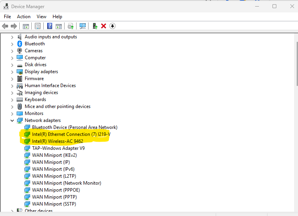Select WAN Miniport (L2TP)

(x=54, y=176)
